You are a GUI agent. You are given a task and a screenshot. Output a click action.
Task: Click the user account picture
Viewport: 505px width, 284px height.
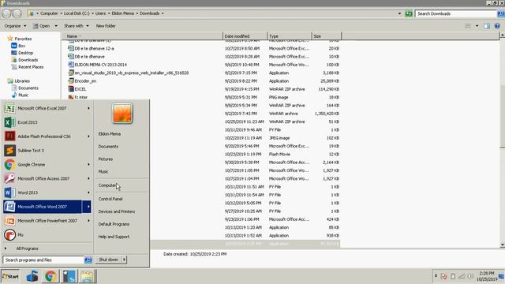click(122, 114)
